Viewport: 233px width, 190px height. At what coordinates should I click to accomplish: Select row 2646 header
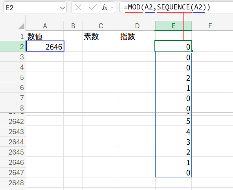pyautogui.click(x=13, y=162)
